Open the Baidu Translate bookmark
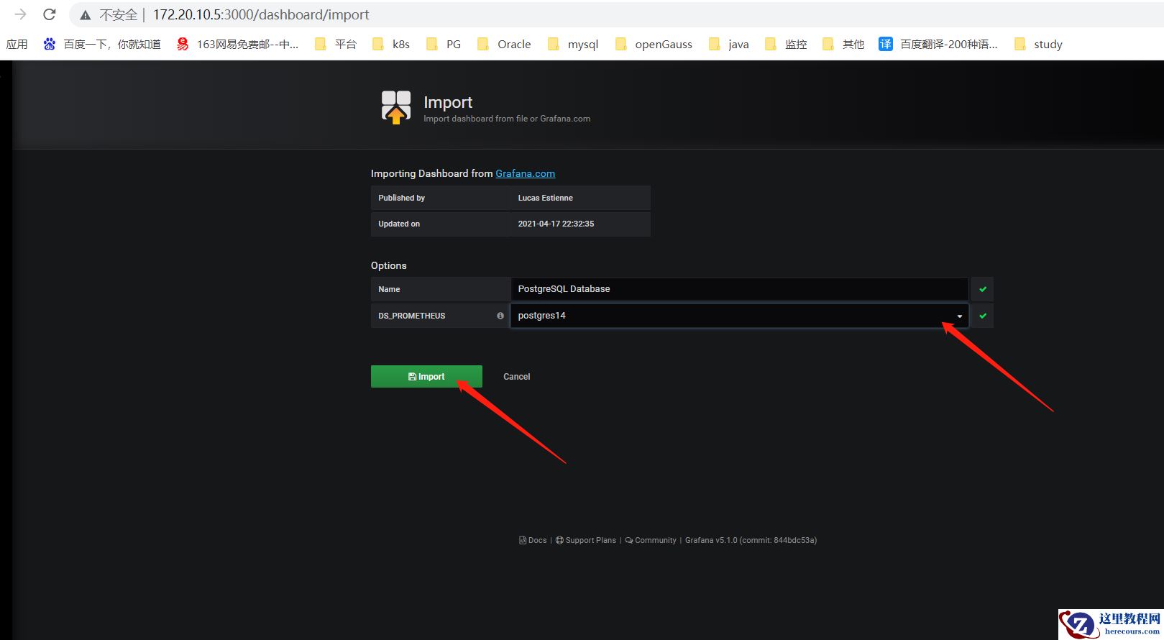The height and width of the screenshot is (640, 1164). (x=938, y=45)
